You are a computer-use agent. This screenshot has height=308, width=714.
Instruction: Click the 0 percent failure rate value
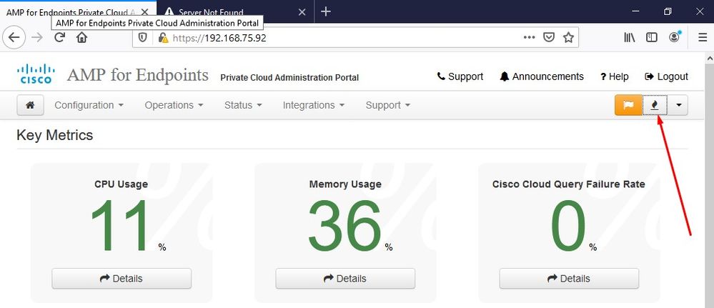[x=568, y=226]
